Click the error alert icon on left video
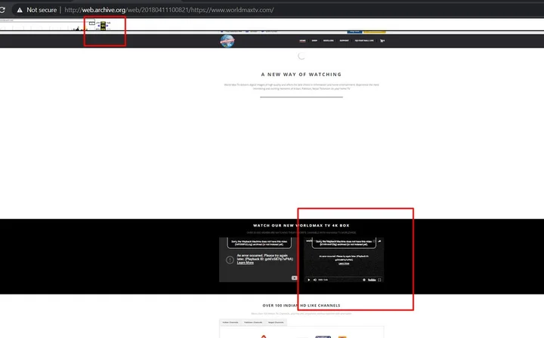The width and height of the screenshot is (544, 338). [x=229, y=260]
